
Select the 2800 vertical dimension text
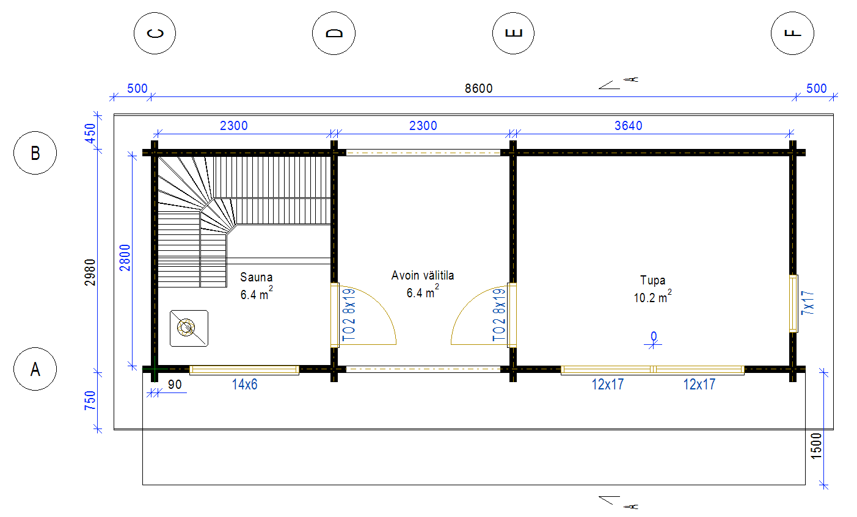(125, 258)
